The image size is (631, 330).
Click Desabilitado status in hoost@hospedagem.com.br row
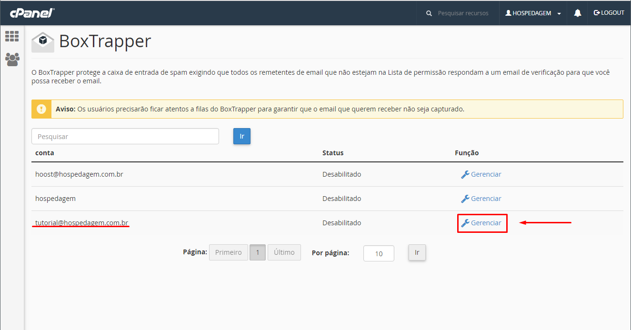tap(342, 174)
